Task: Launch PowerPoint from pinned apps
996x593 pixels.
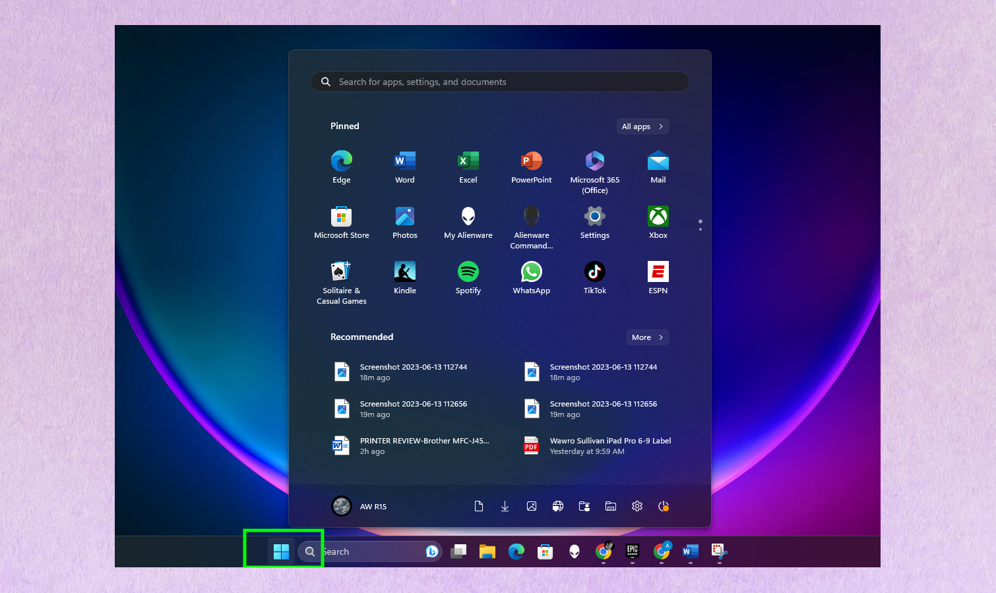Action: point(532,167)
